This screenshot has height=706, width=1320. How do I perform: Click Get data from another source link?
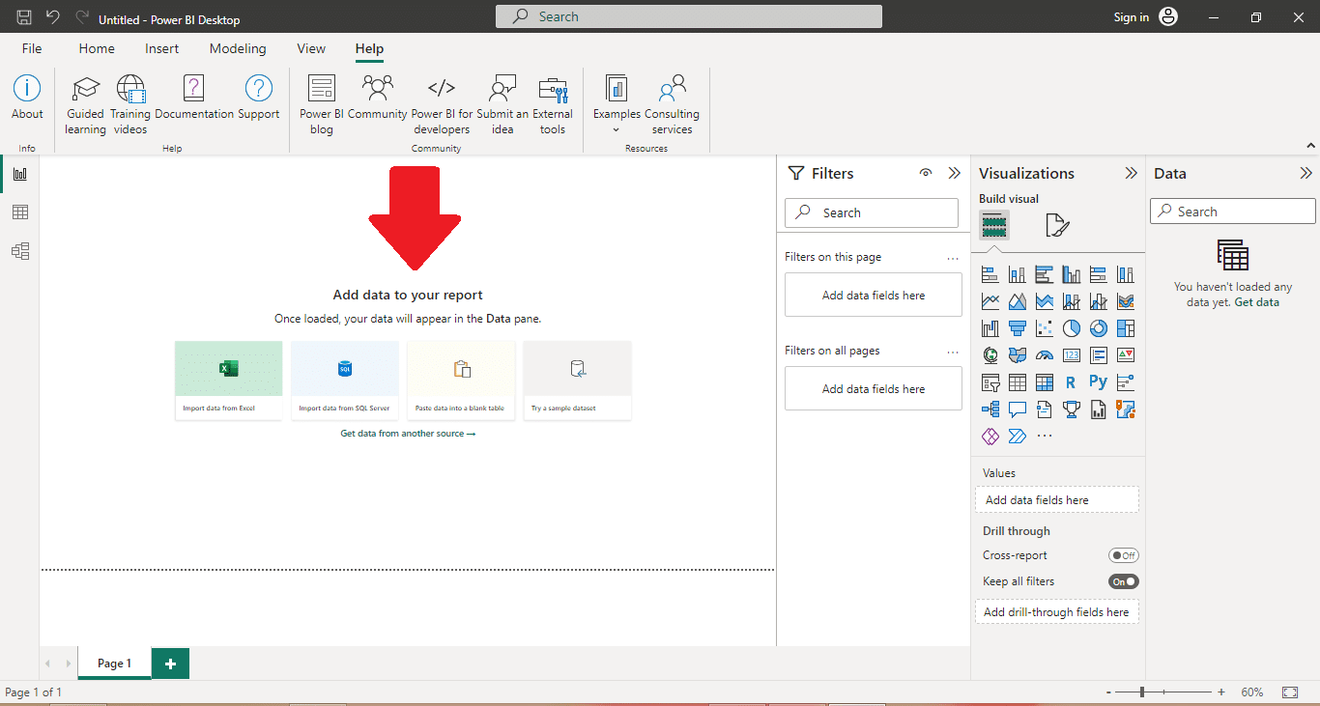(x=408, y=434)
